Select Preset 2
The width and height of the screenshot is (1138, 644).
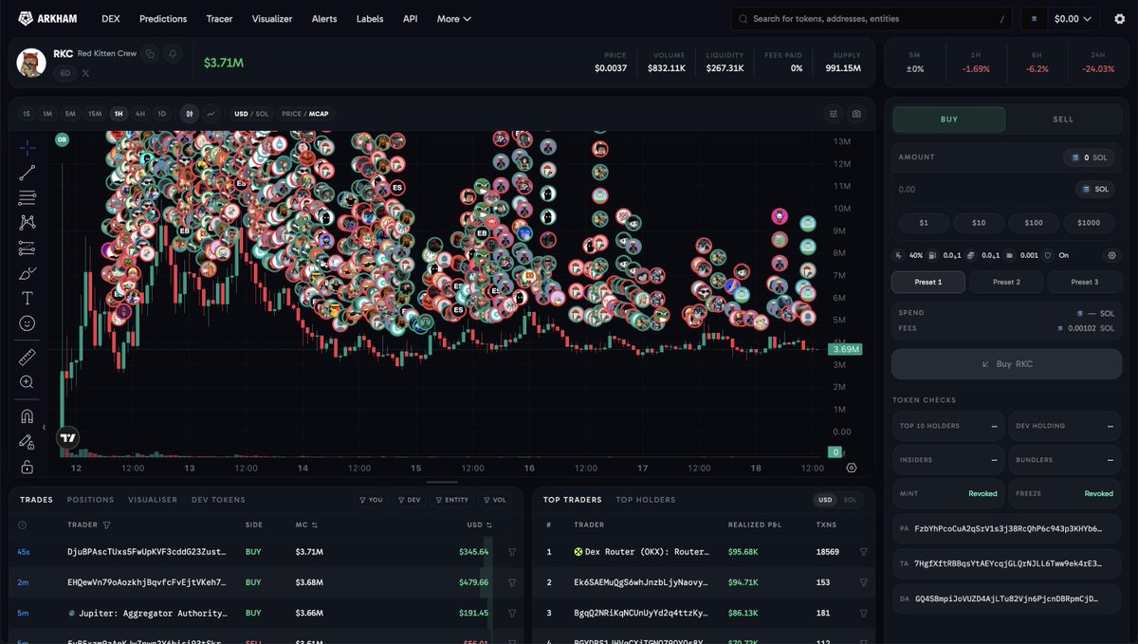click(1006, 282)
